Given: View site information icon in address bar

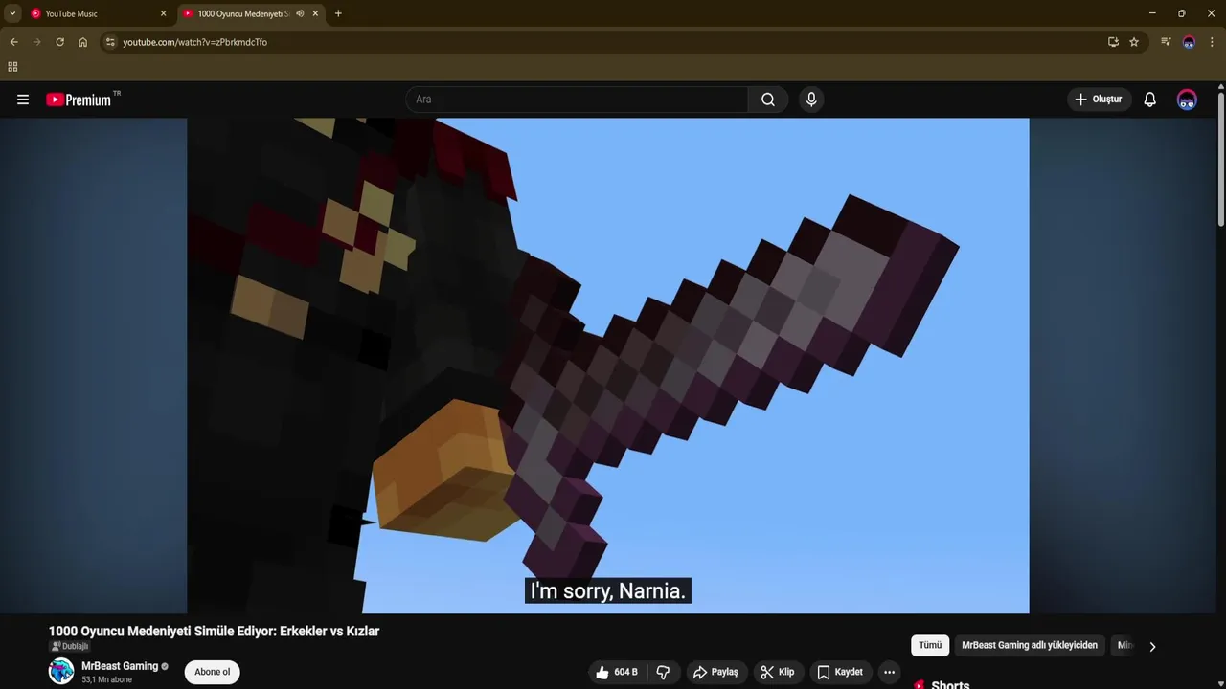Looking at the screenshot, I should (110, 42).
